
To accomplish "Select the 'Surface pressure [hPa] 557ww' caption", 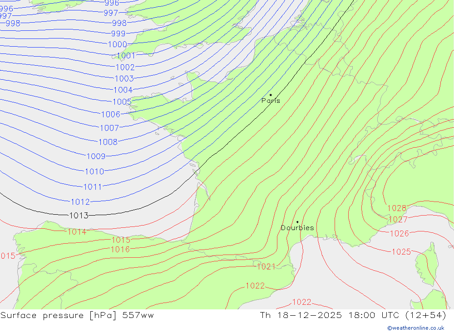I will pyautogui.click(x=77, y=315).
